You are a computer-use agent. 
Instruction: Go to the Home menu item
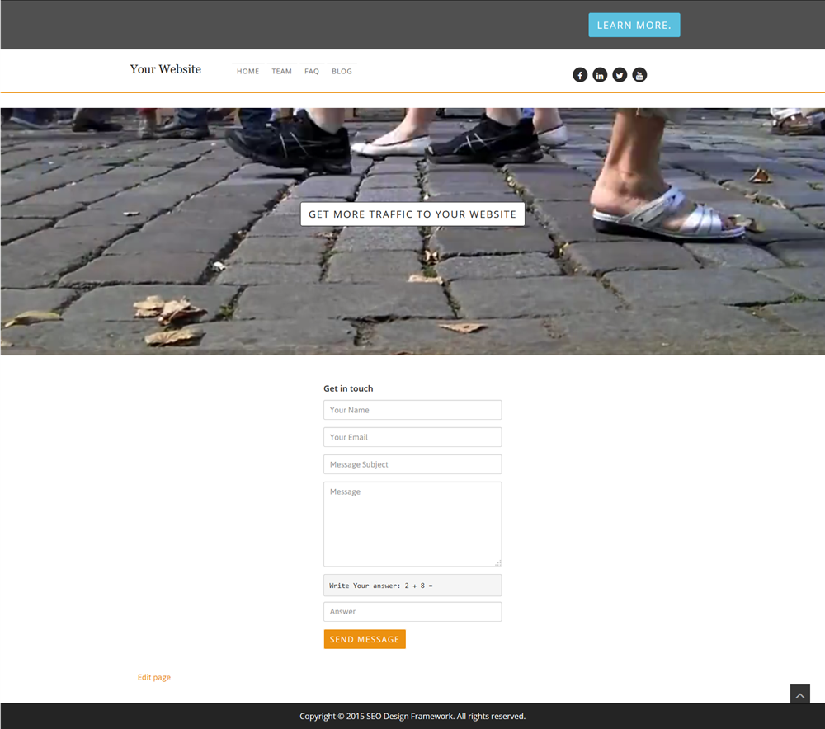[247, 72]
